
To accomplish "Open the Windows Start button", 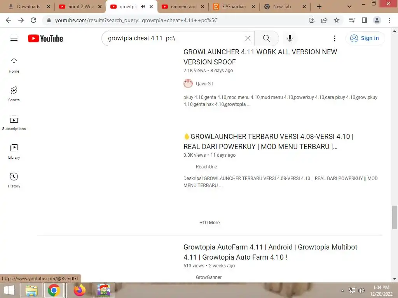I will point(9,290).
